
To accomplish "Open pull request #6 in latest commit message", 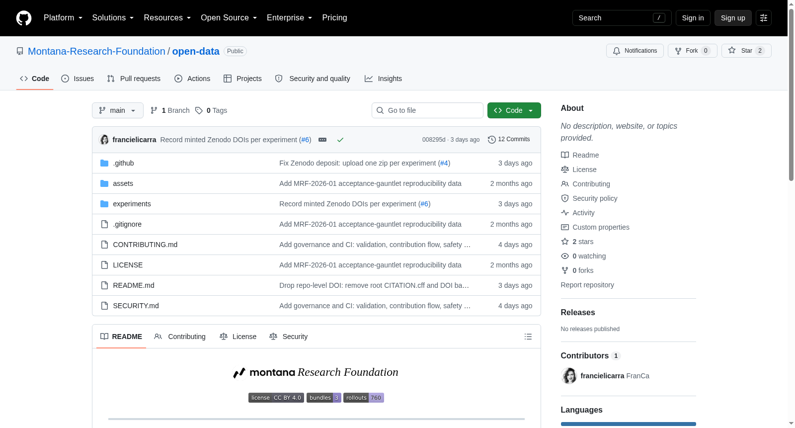I will click(x=306, y=140).
